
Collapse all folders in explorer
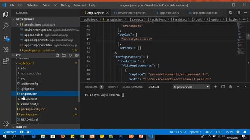tap(77, 55)
